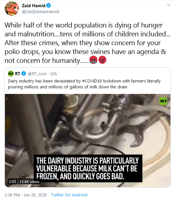Viewport: 175px width, 198px height.
Task: Expand the tweet options chevron menu
Action: [168, 5]
